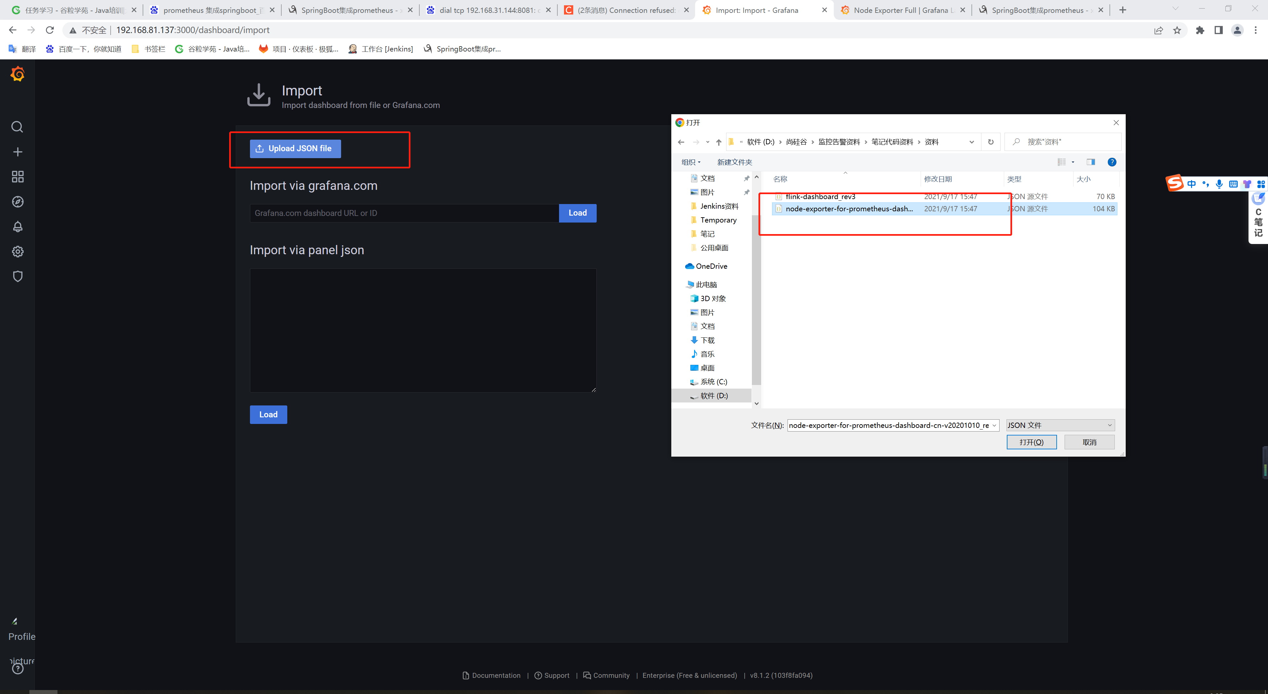Switch to the dial tcp 192.168.31.144 tab
Viewport: 1268px width, 694px height.
[x=489, y=10]
